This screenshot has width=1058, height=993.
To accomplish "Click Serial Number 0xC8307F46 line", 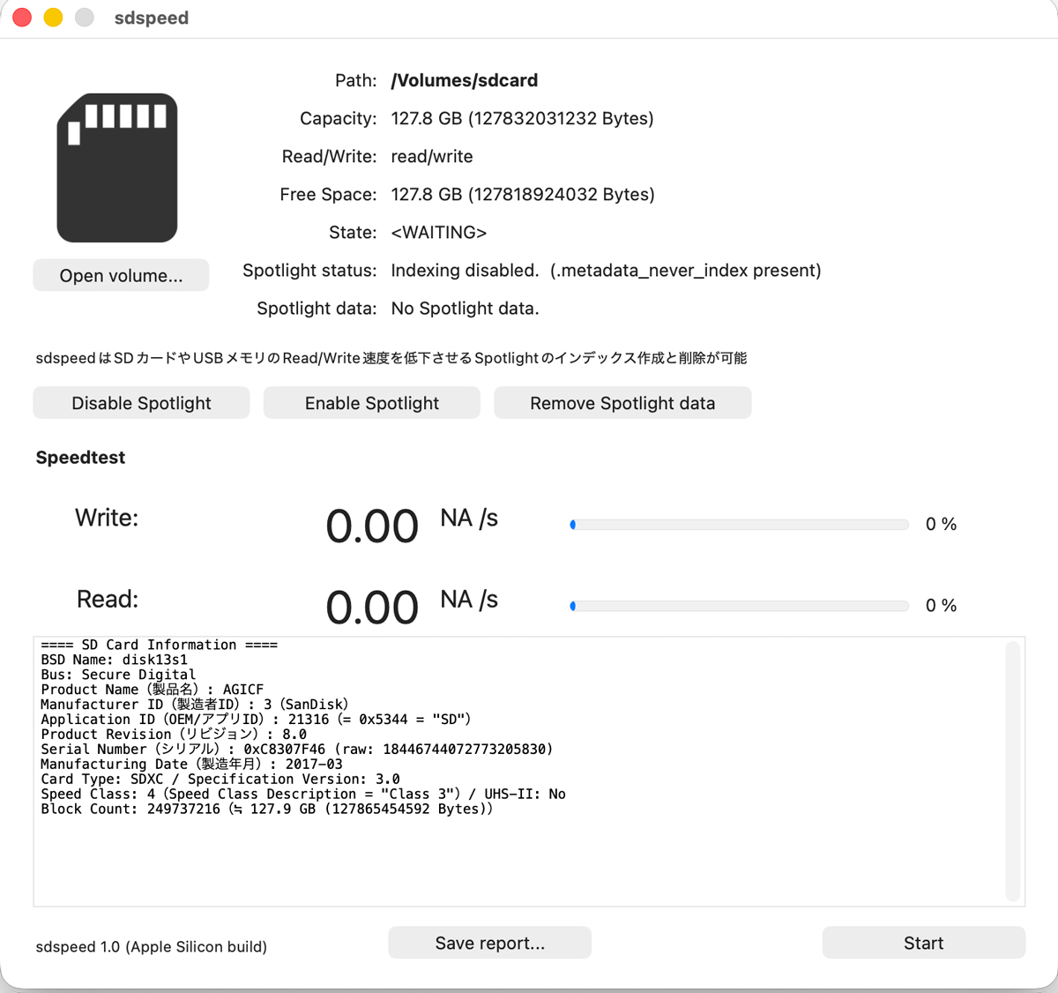I will [x=297, y=750].
